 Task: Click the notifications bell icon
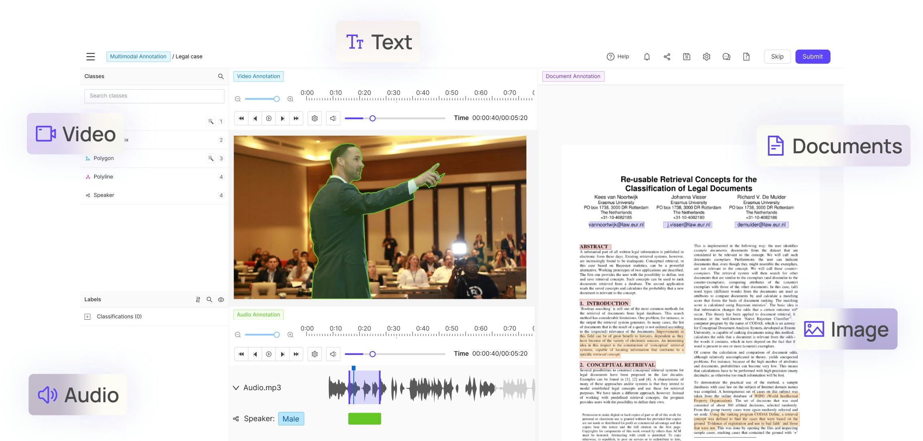647,56
